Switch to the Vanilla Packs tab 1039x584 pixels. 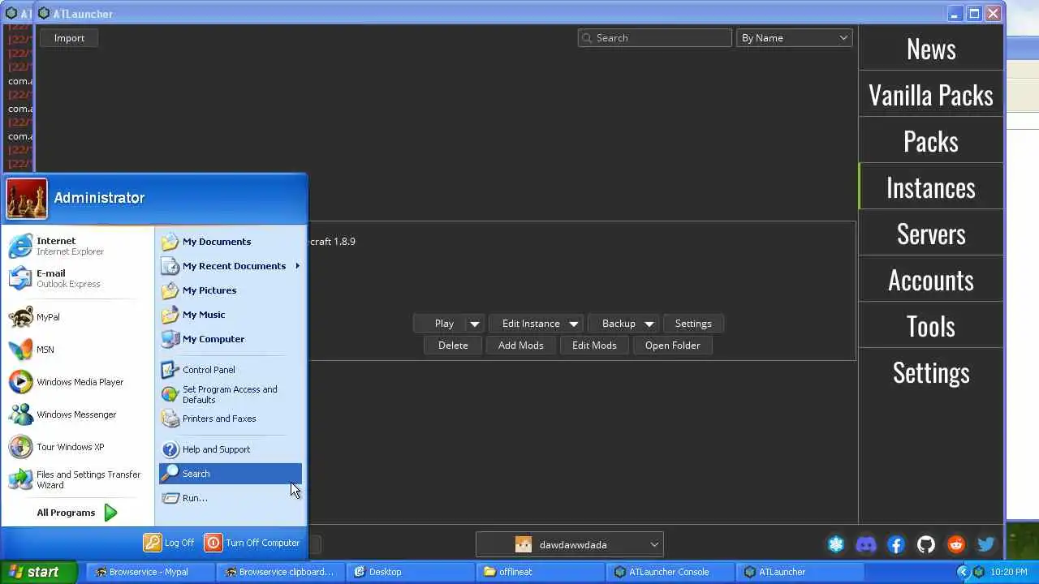[x=931, y=95]
